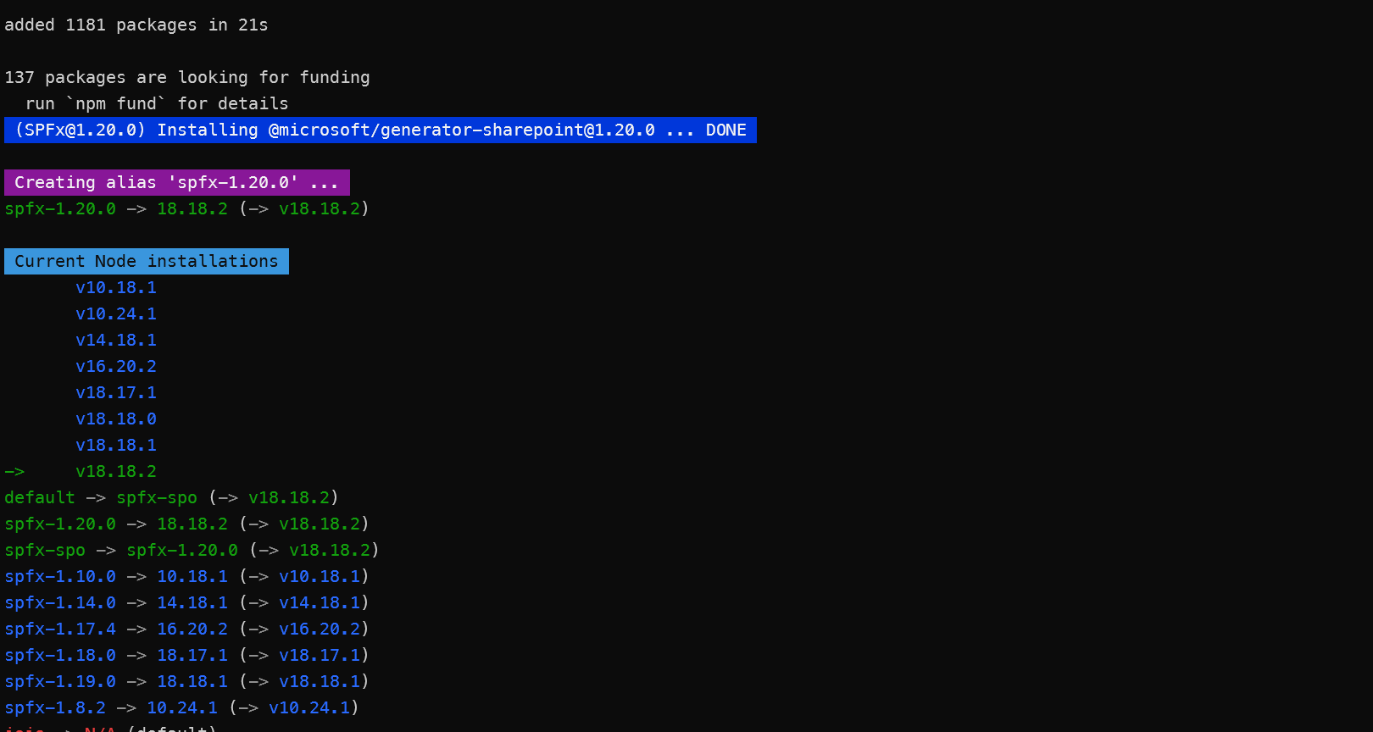This screenshot has width=1373, height=732.
Task: Click the word DONE in the blue banner
Action: [725, 130]
